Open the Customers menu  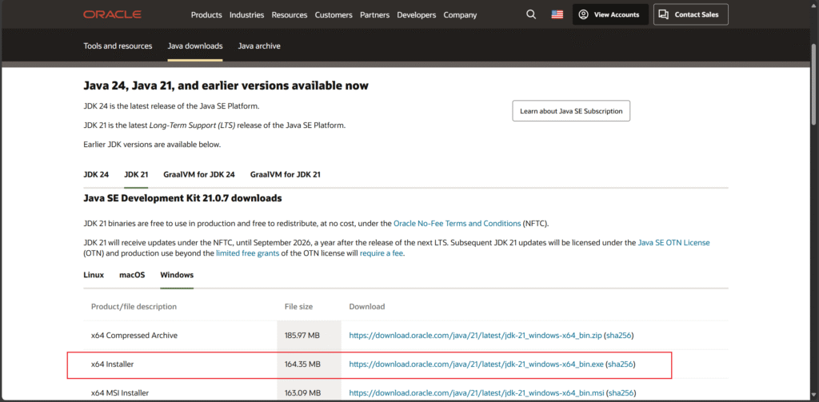pos(334,15)
